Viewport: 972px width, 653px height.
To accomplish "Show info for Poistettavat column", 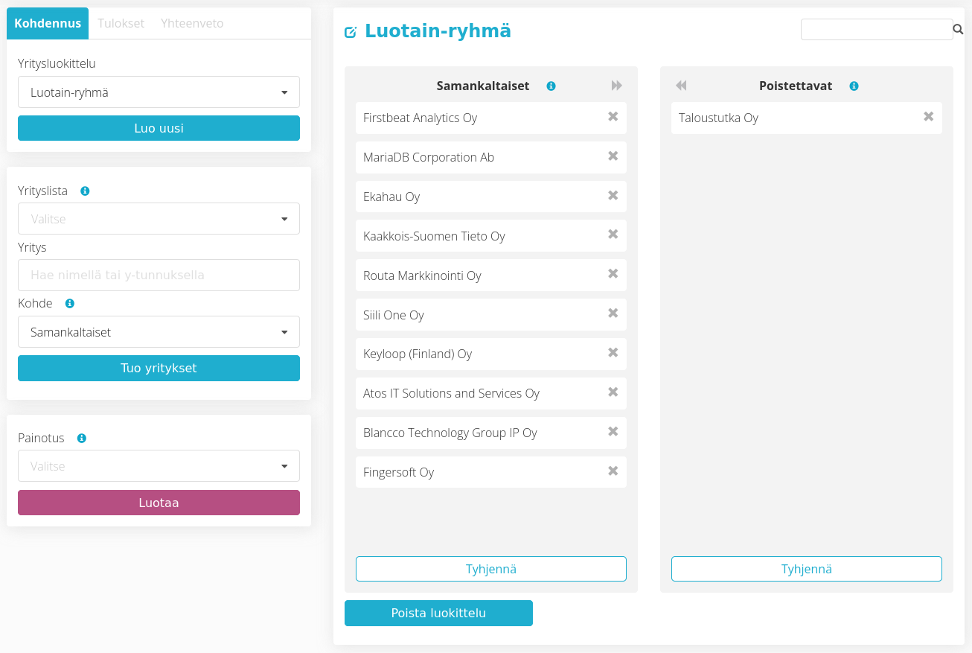I will pyautogui.click(x=854, y=86).
